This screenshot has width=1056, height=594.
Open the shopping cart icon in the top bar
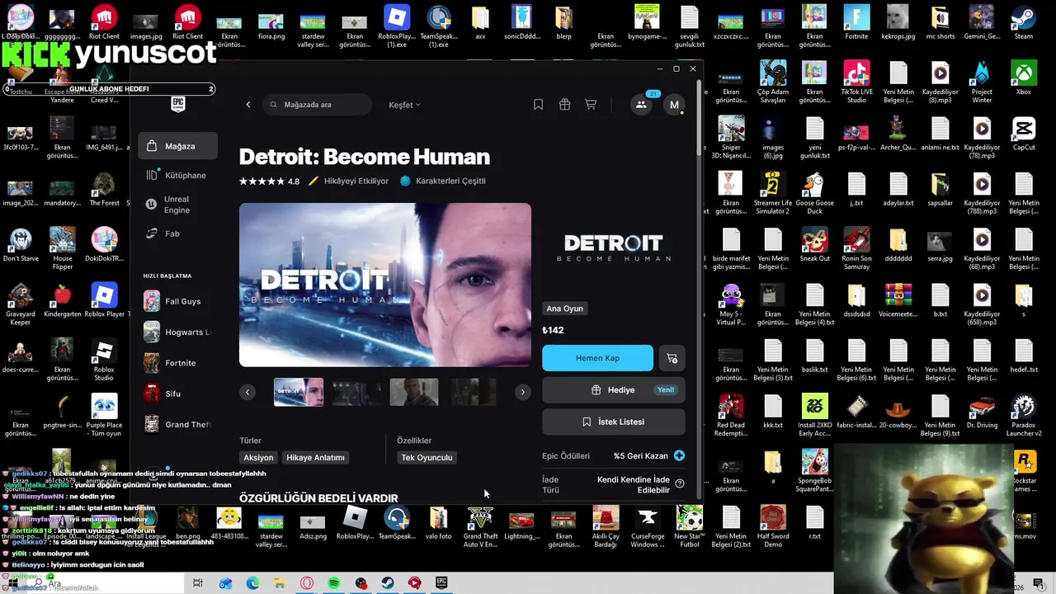(x=591, y=105)
